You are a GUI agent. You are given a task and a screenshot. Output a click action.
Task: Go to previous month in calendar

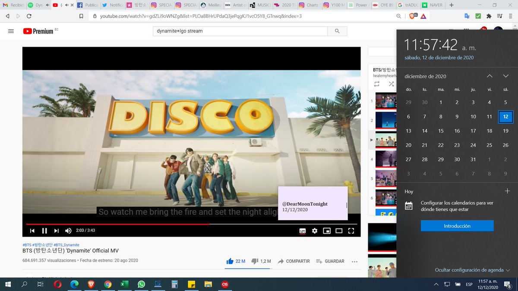point(490,76)
